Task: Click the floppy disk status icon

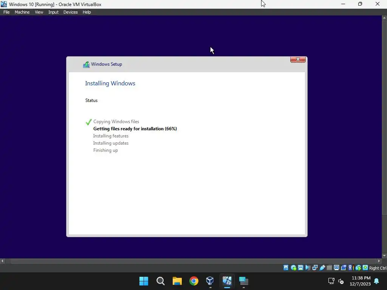Action: click(300, 268)
